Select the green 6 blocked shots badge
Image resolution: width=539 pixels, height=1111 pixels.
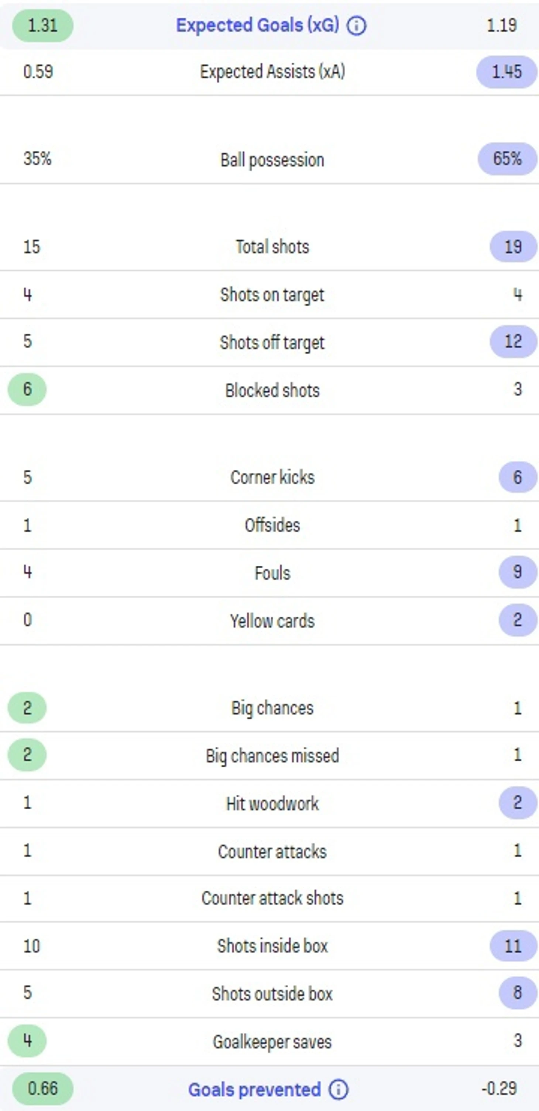point(27,389)
